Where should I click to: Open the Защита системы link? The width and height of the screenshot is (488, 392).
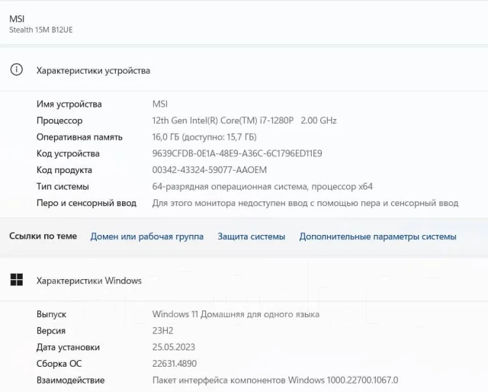pyautogui.click(x=251, y=236)
